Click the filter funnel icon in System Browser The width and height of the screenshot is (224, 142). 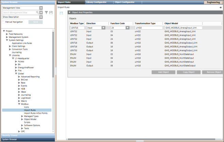(x=46, y=13)
